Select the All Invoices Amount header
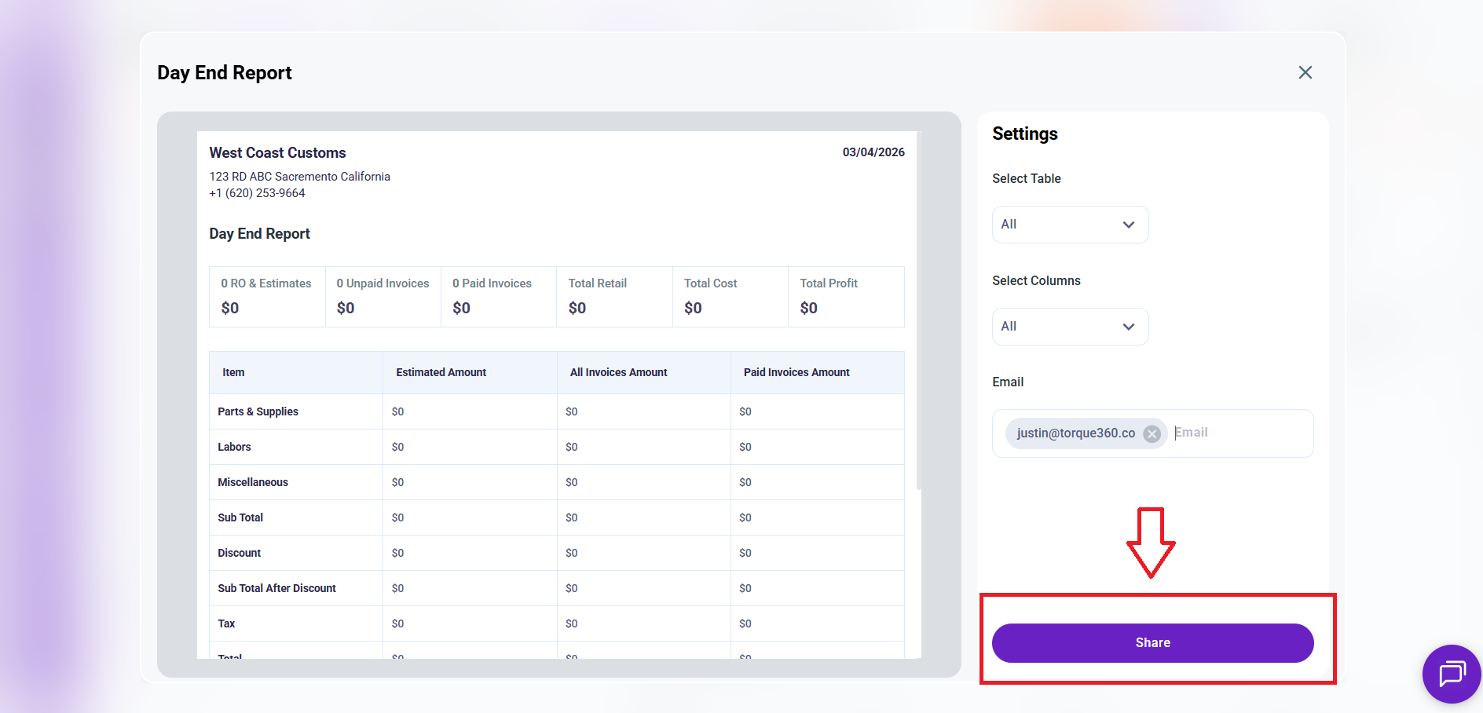 (x=618, y=372)
